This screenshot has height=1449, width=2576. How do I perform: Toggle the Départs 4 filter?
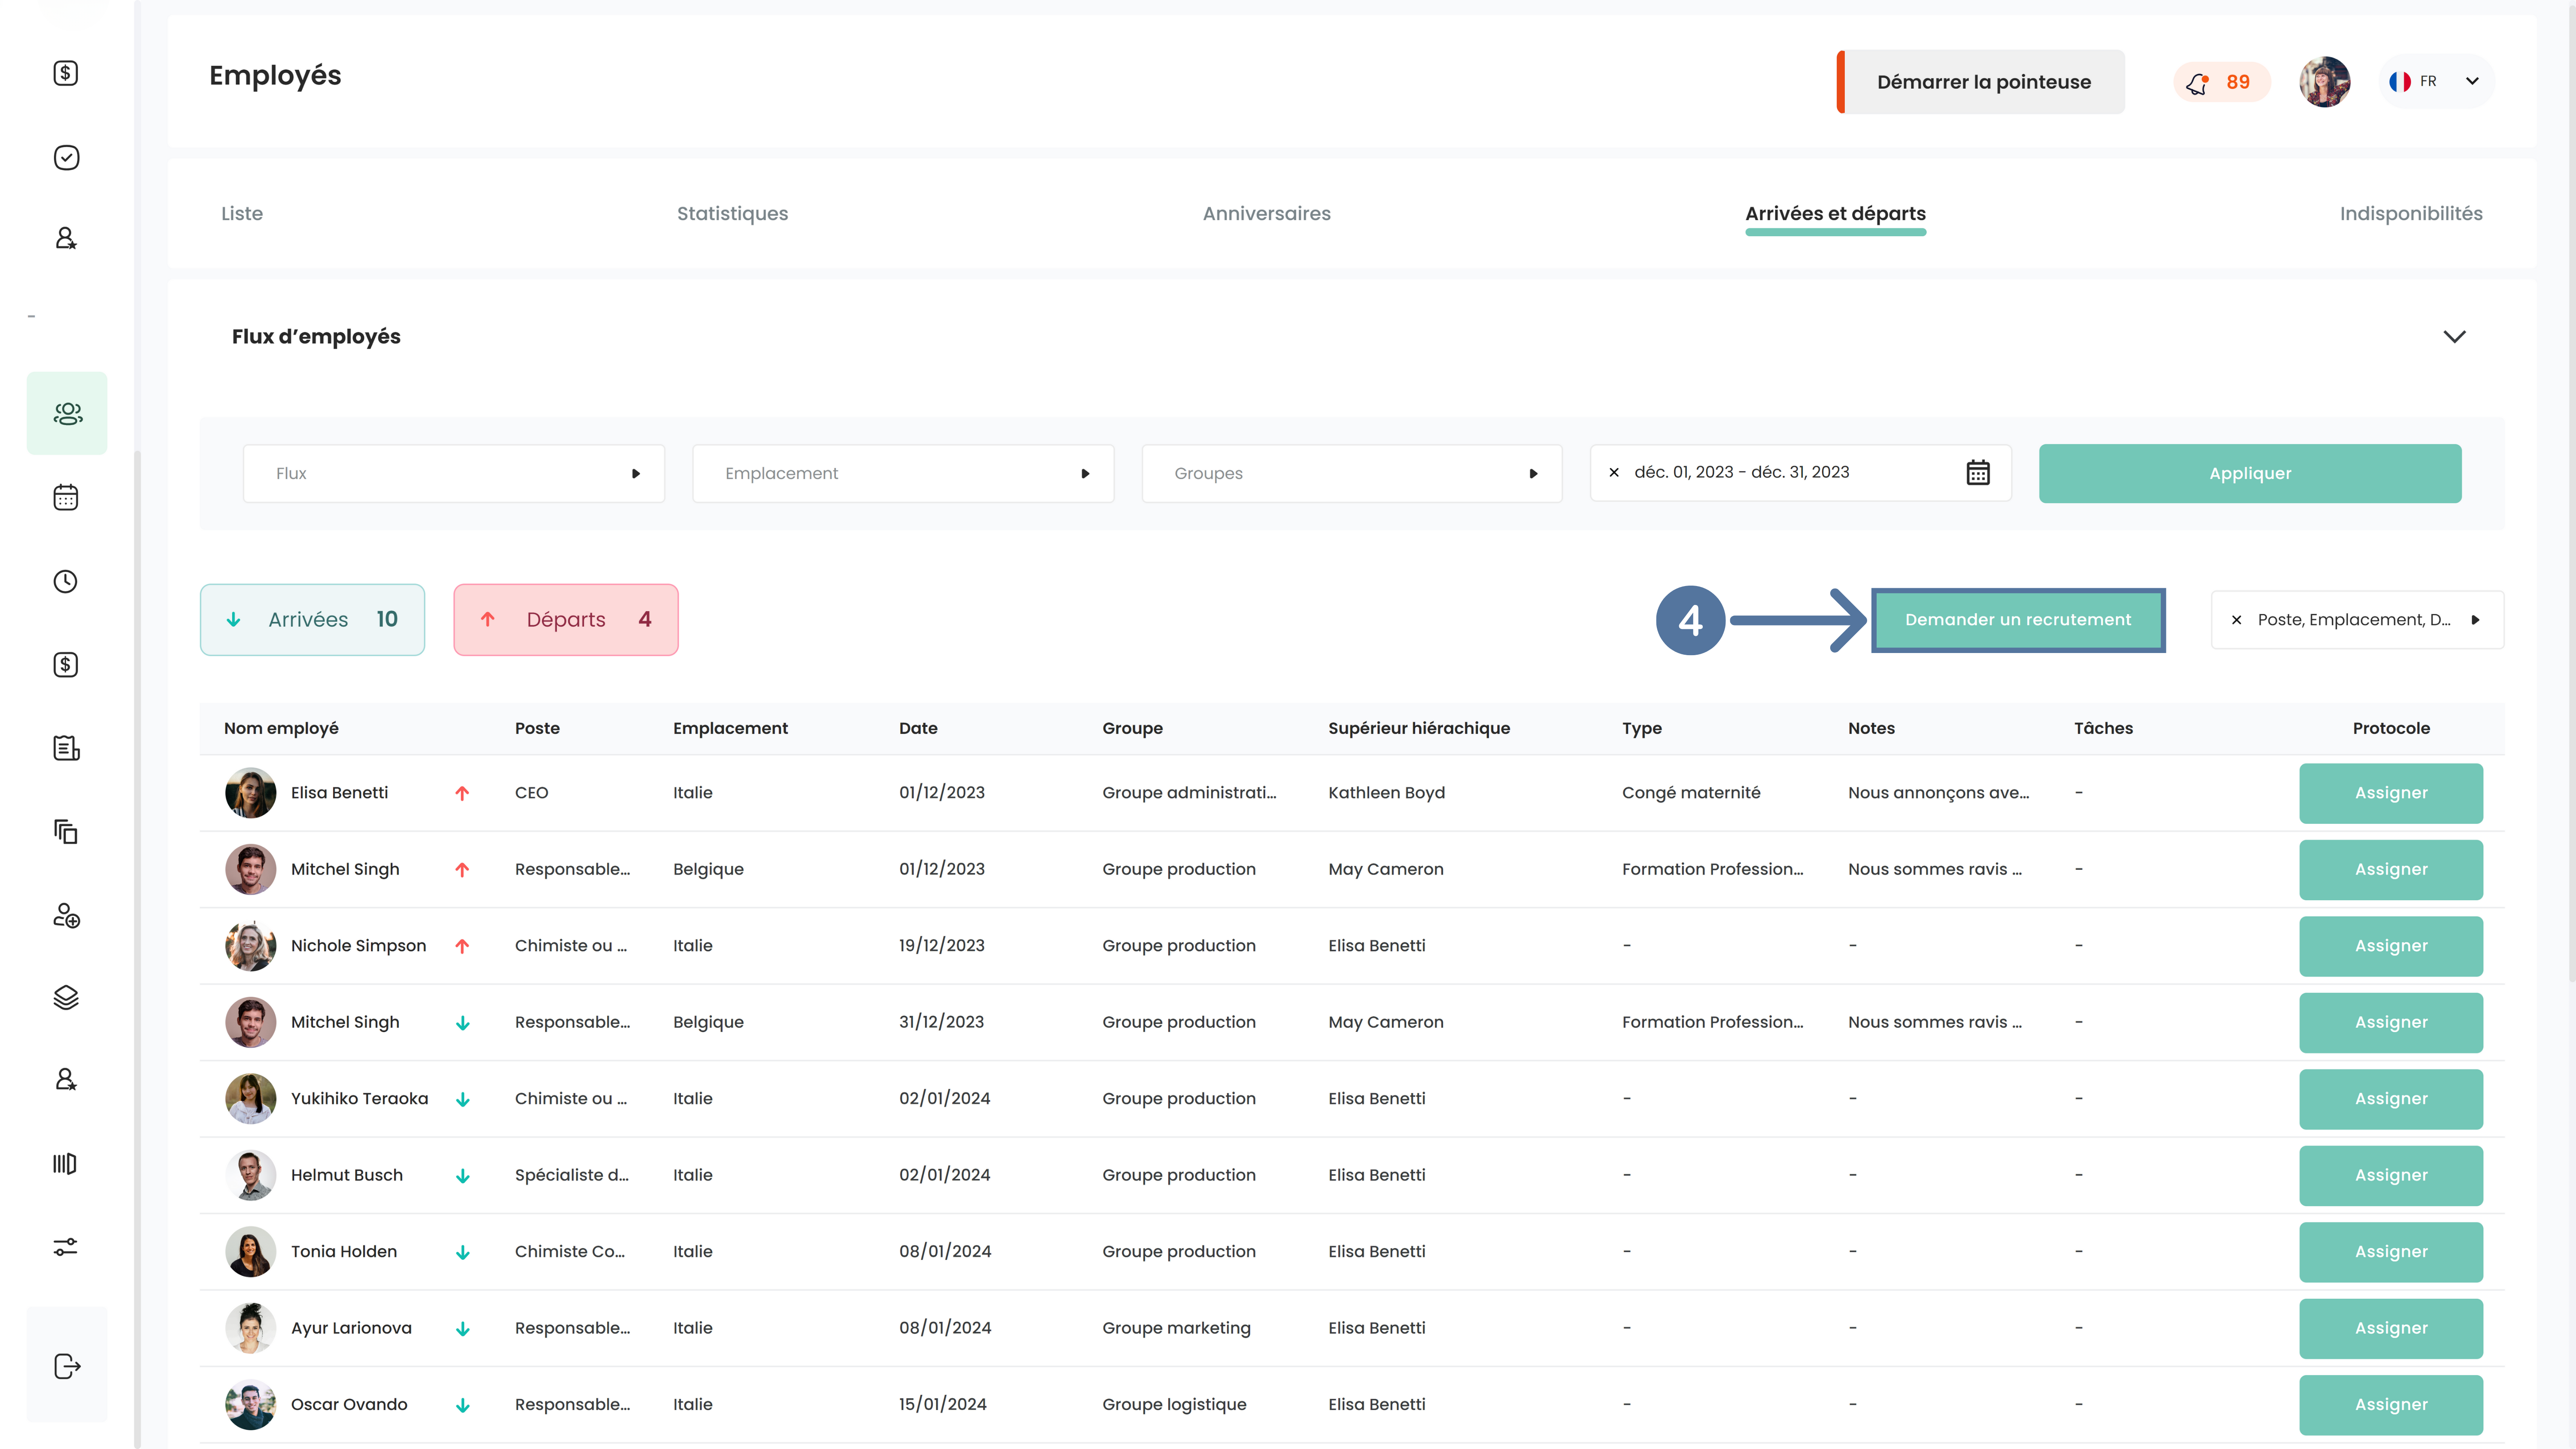point(566,620)
